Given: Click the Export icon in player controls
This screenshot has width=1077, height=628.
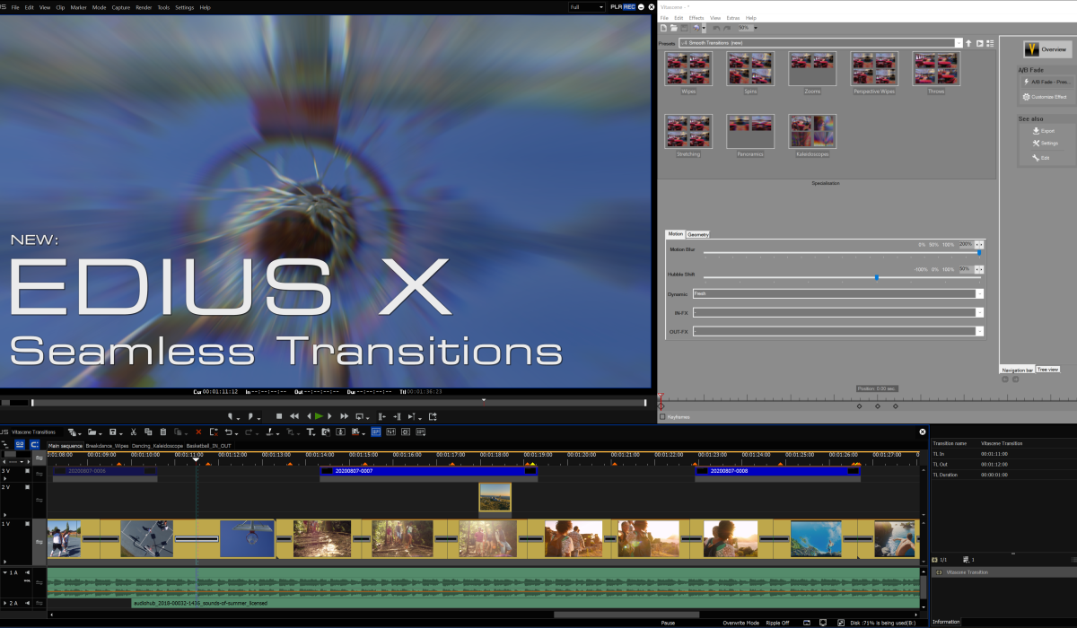Looking at the screenshot, I should pos(433,416).
